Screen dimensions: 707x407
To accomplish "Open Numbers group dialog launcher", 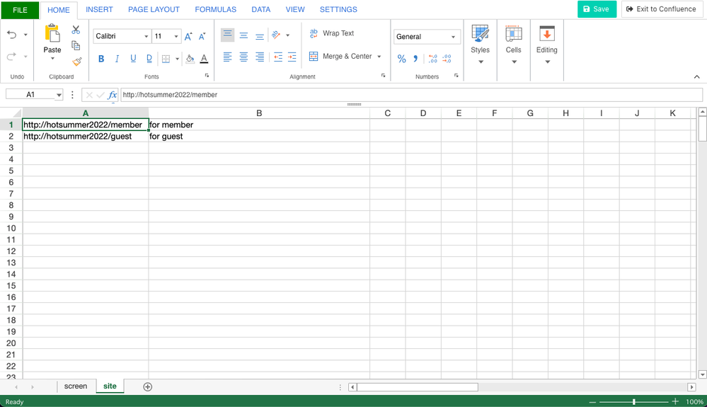I will pos(456,76).
